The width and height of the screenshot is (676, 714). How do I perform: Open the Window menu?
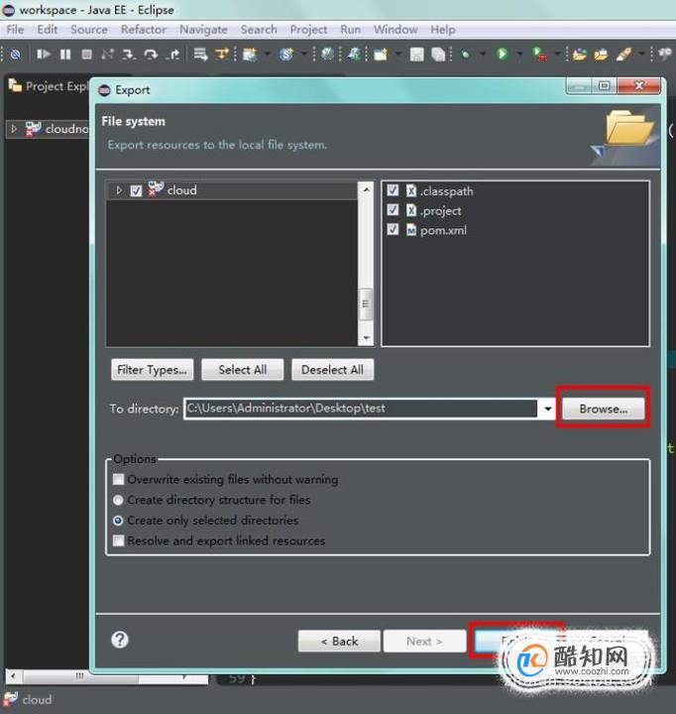pyautogui.click(x=395, y=30)
